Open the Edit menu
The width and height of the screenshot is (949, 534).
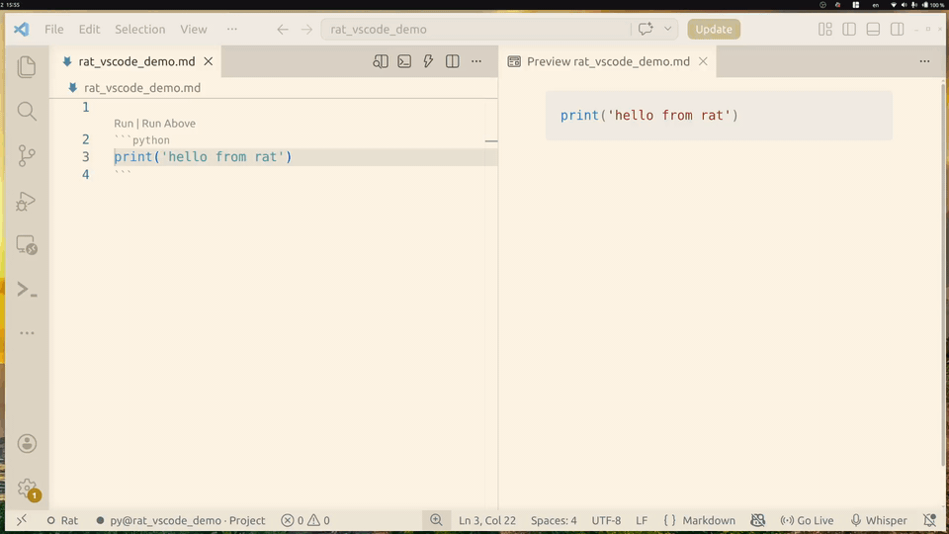(89, 29)
